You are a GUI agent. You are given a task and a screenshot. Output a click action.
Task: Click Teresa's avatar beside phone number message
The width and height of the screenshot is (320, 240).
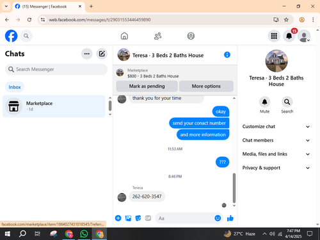[122, 197]
